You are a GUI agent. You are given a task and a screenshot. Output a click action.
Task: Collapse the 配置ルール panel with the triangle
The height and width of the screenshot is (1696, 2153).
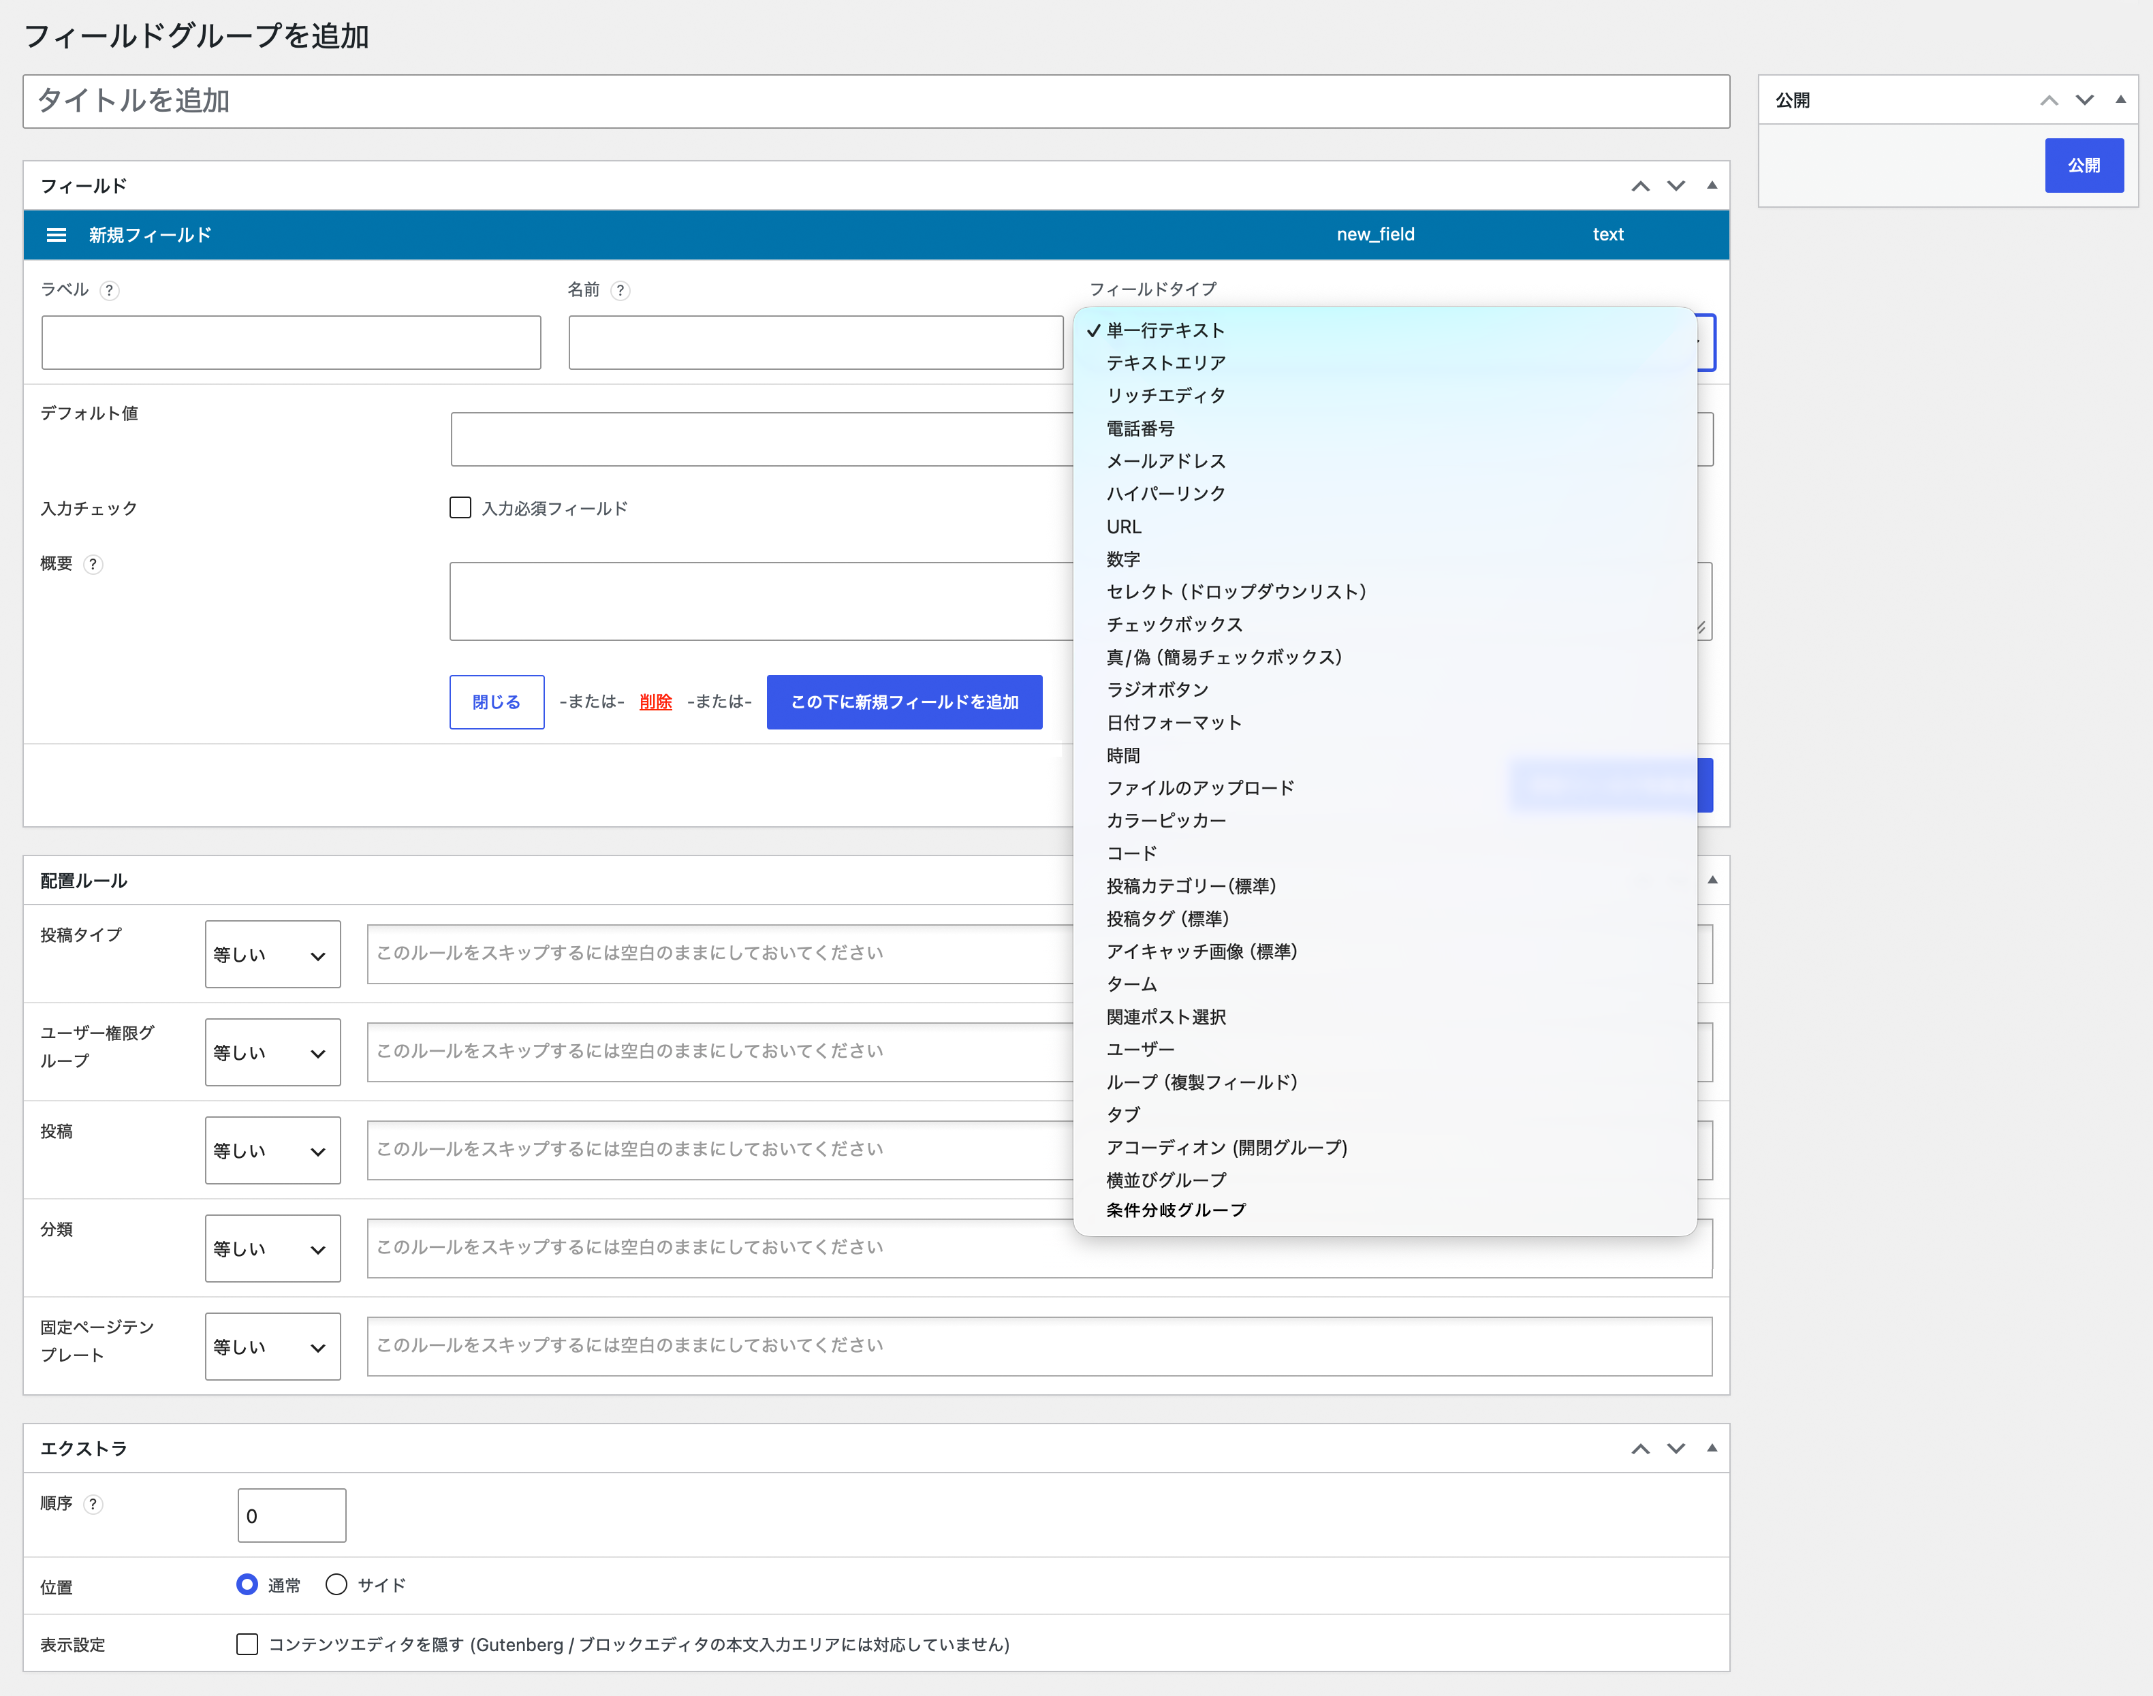[x=1712, y=880]
